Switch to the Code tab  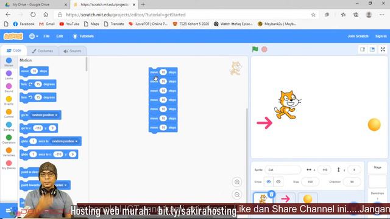[14, 50]
